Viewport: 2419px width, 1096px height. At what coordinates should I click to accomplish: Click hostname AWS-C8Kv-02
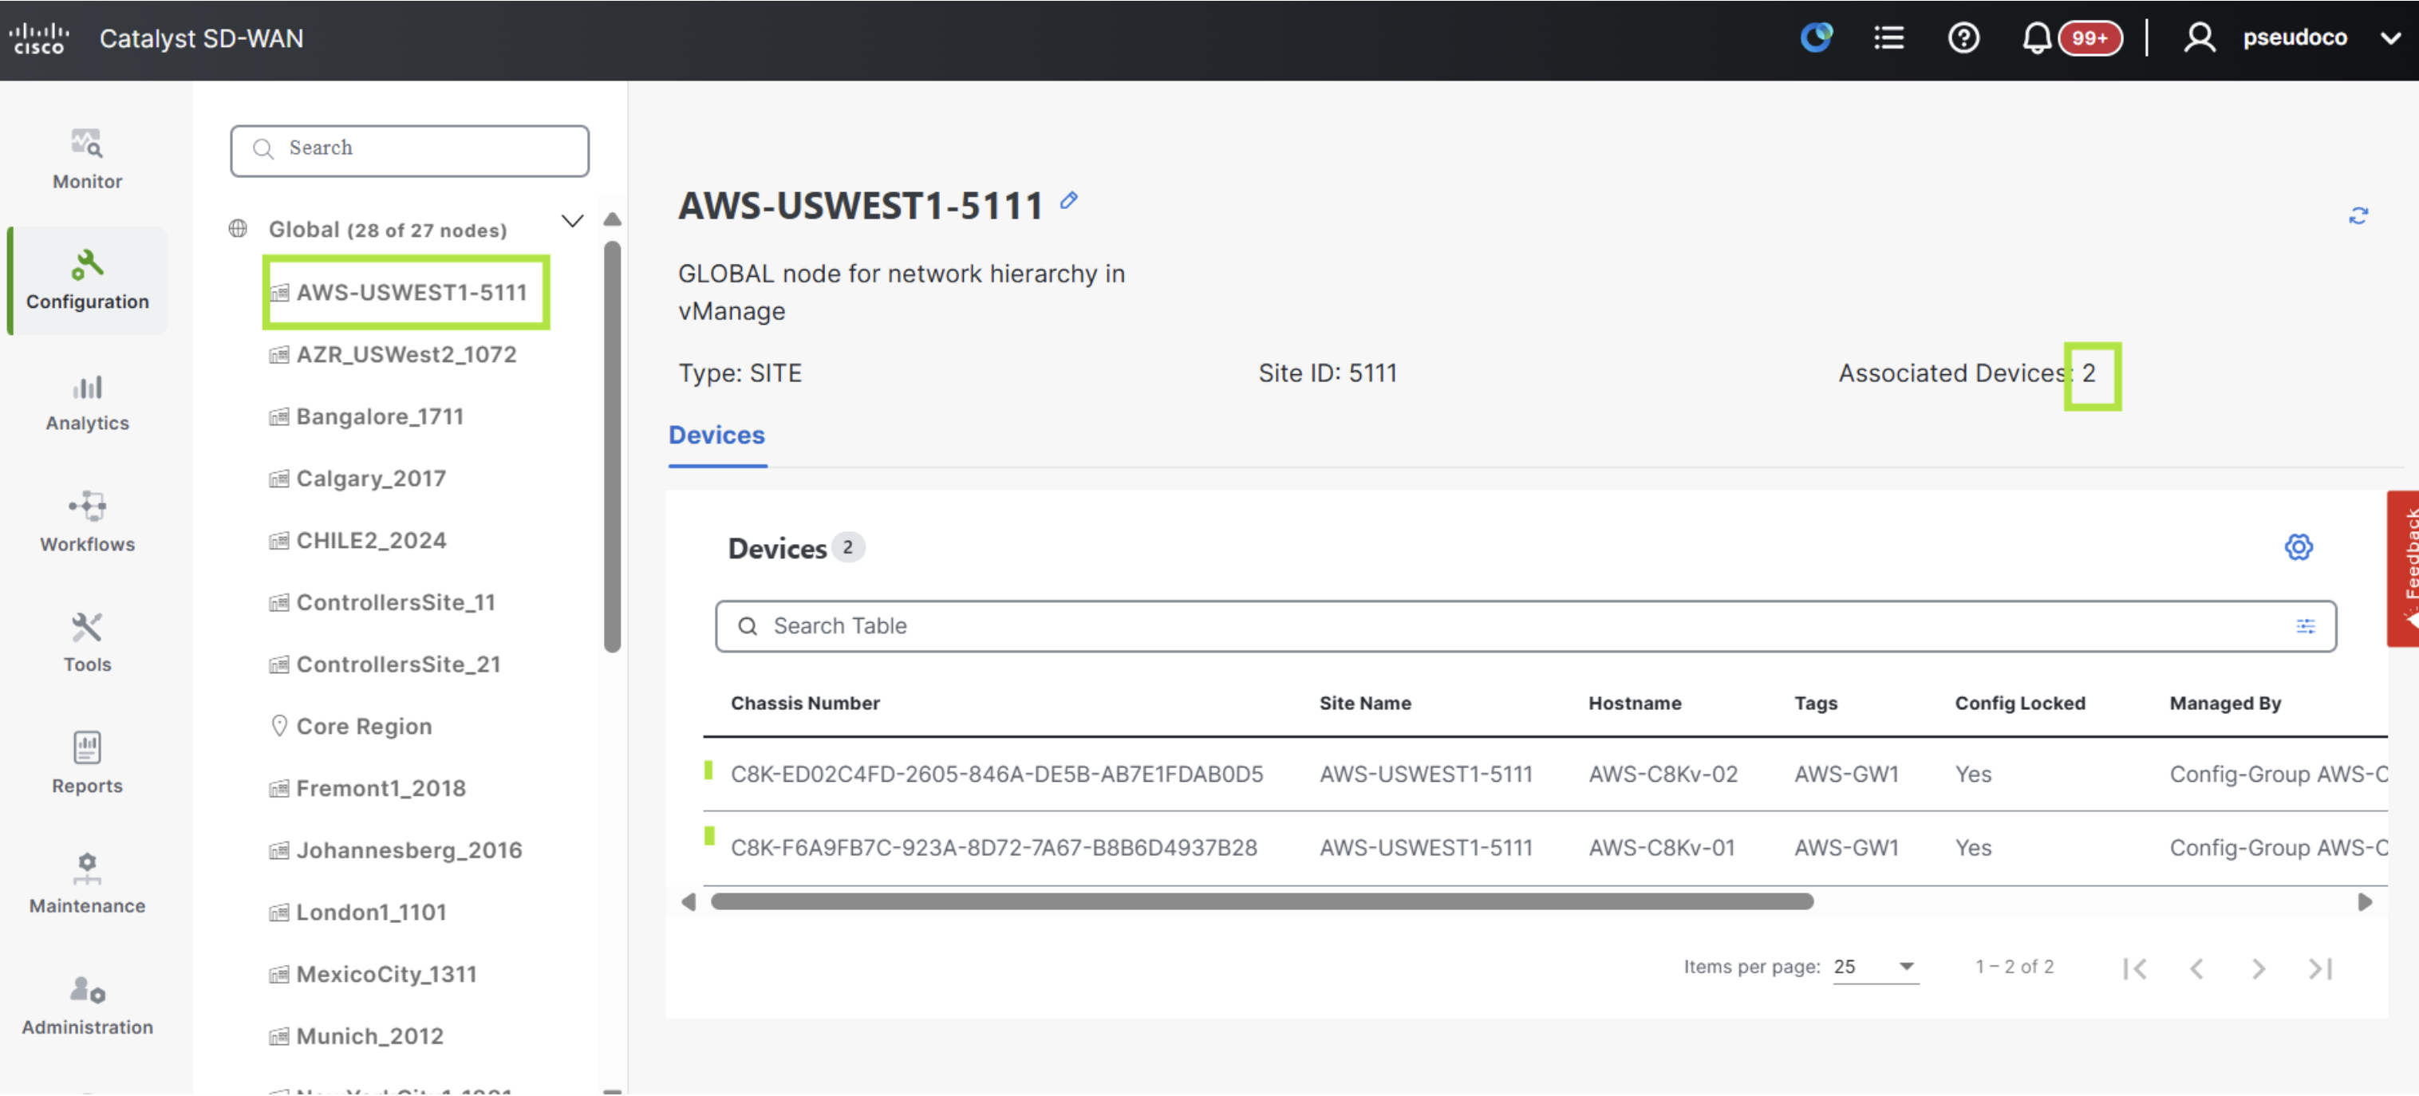1662,775
